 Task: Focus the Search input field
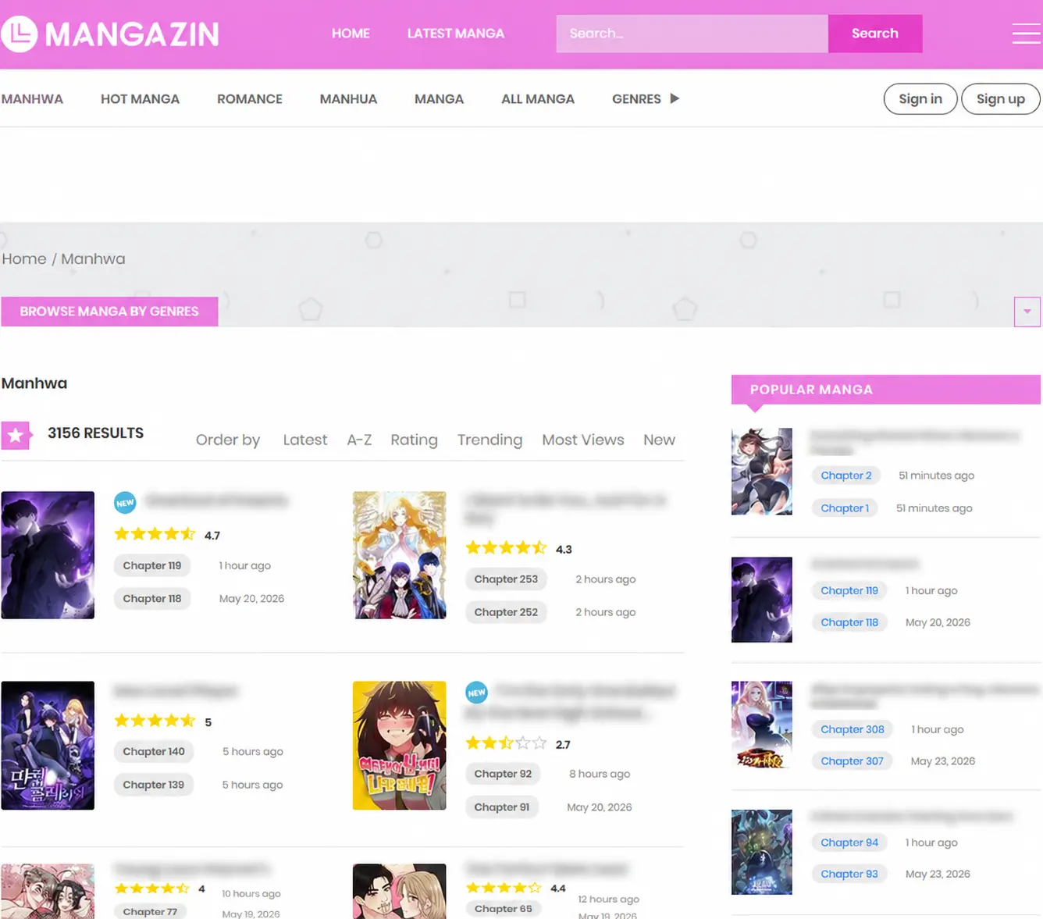(x=692, y=34)
